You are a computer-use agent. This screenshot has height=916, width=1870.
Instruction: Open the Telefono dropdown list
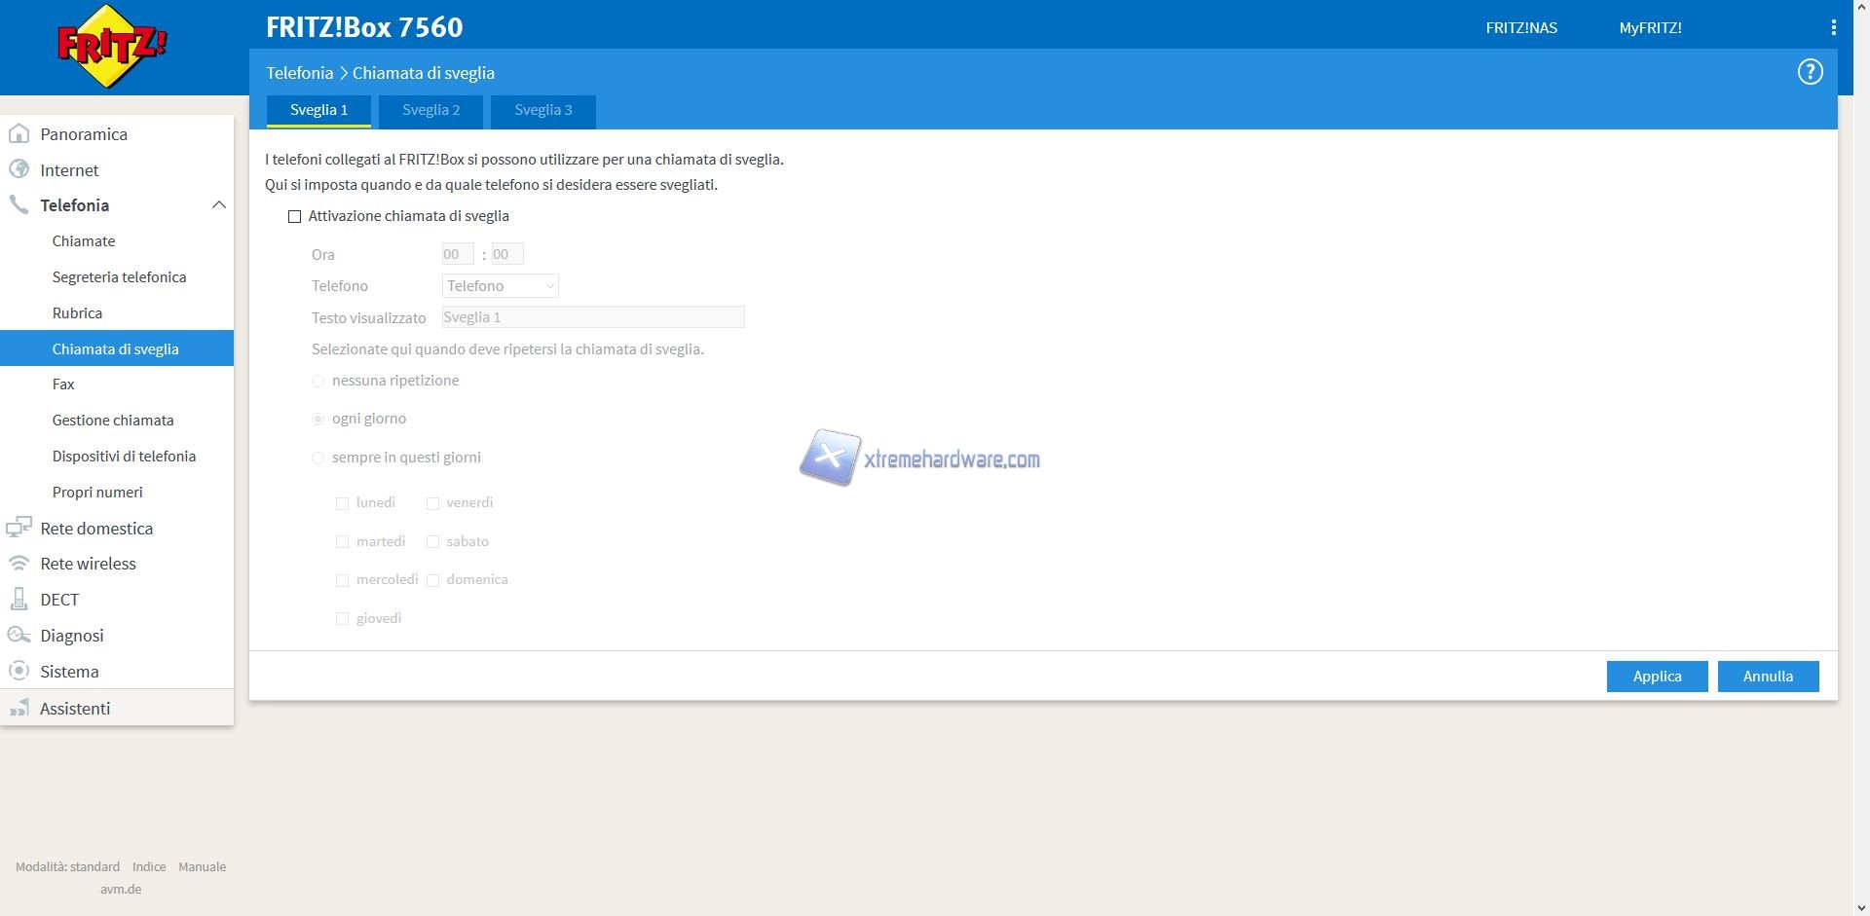500,286
